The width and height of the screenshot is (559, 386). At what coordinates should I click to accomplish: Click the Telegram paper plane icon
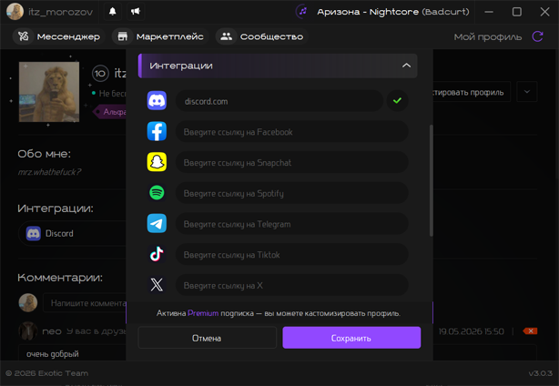[157, 223]
